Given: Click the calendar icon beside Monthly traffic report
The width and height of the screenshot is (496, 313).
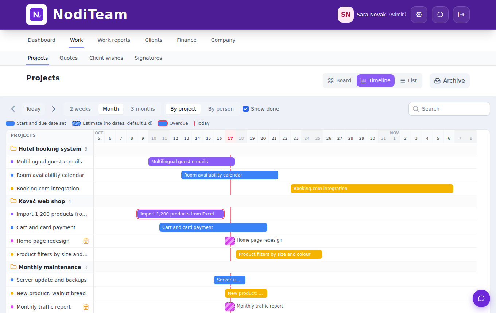Looking at the screenshot, I should pos(86,307).
